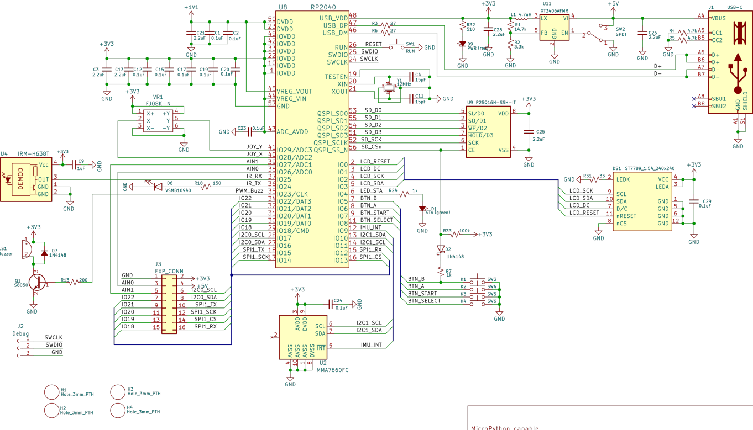
Task: Select the MMA7660FC accelerometer U2
Action: click(x=303, y=337)
